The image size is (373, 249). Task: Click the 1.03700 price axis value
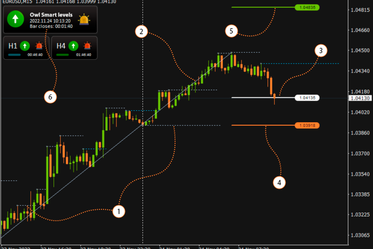click(360, 154)
